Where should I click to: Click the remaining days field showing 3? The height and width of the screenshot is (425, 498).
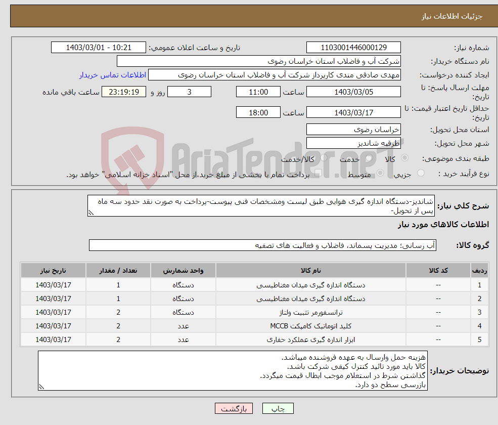click(189, 92)
